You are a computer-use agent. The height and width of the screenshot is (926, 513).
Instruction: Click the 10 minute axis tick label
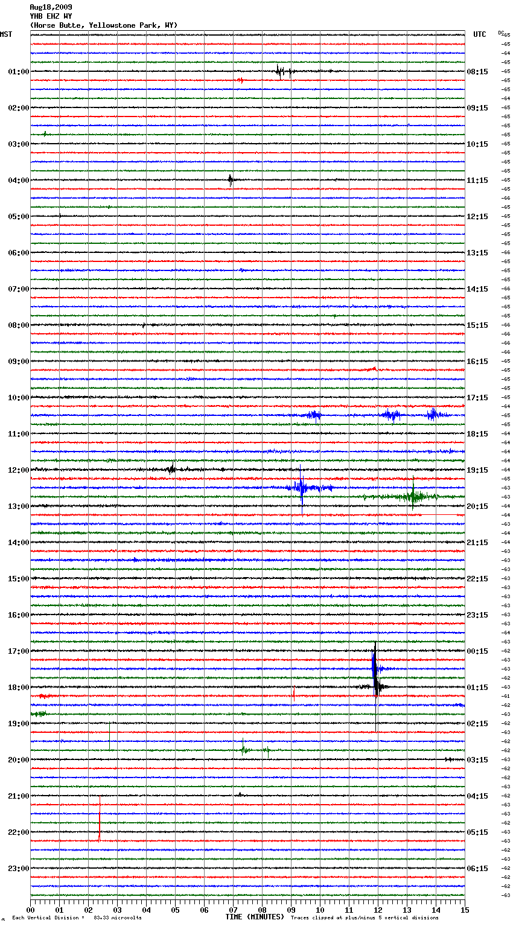click(x=320, y=910)
